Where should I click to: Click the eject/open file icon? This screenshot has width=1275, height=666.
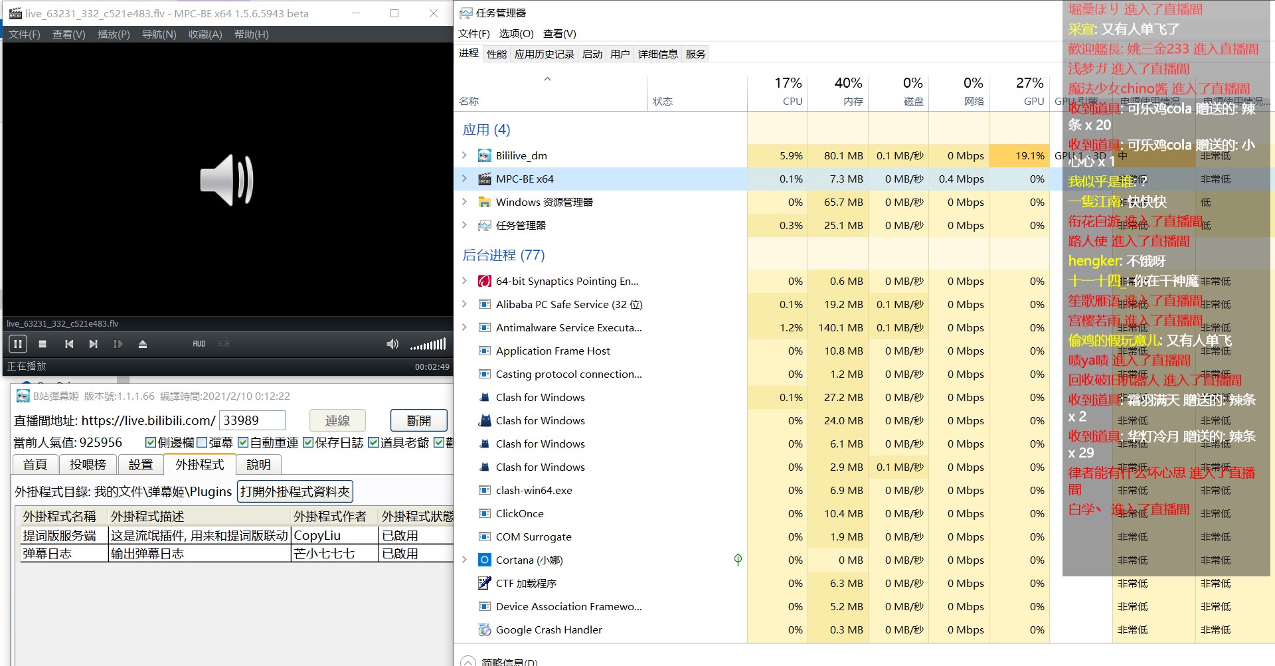(x=142, y=344)
